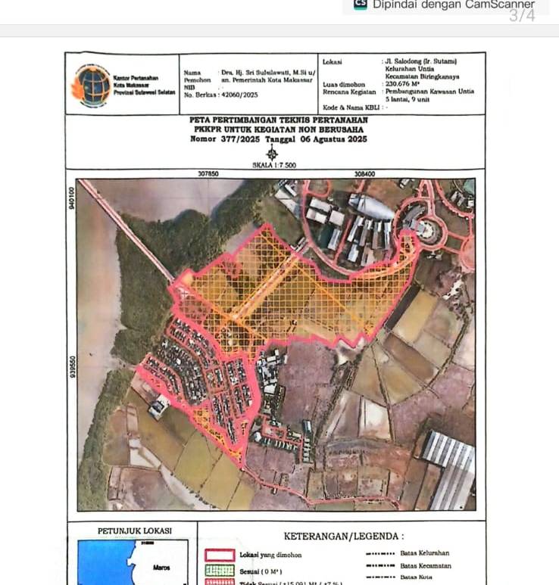This screenshot has height=585, width=559.
Task: Click the Batas Kota line symbol
Action: coord(379,577)
